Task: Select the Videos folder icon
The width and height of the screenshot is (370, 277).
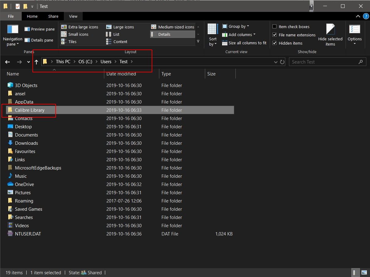Action: pyautogui.click(x=10, y=225)
